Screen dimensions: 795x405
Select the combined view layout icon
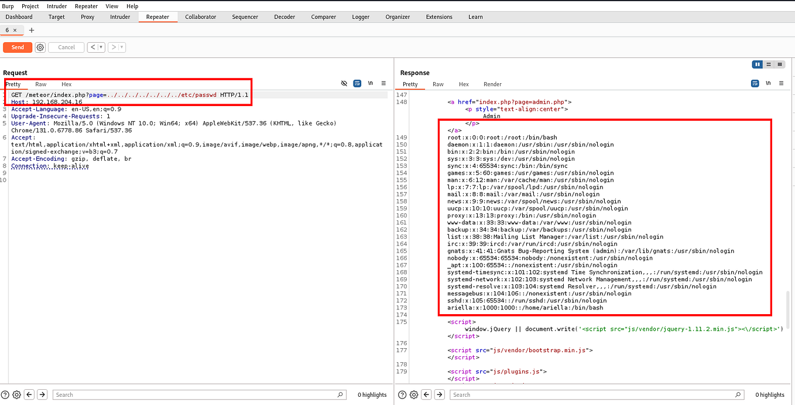(780, 64)
